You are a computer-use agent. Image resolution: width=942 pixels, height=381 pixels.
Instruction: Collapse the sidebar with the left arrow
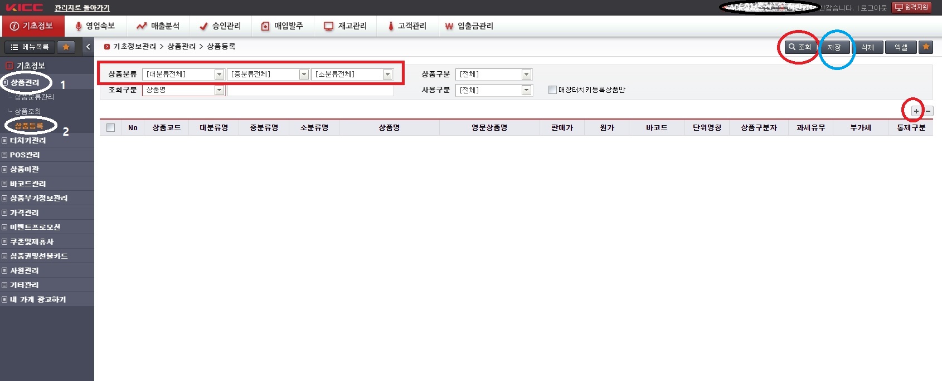coord(88,47)
